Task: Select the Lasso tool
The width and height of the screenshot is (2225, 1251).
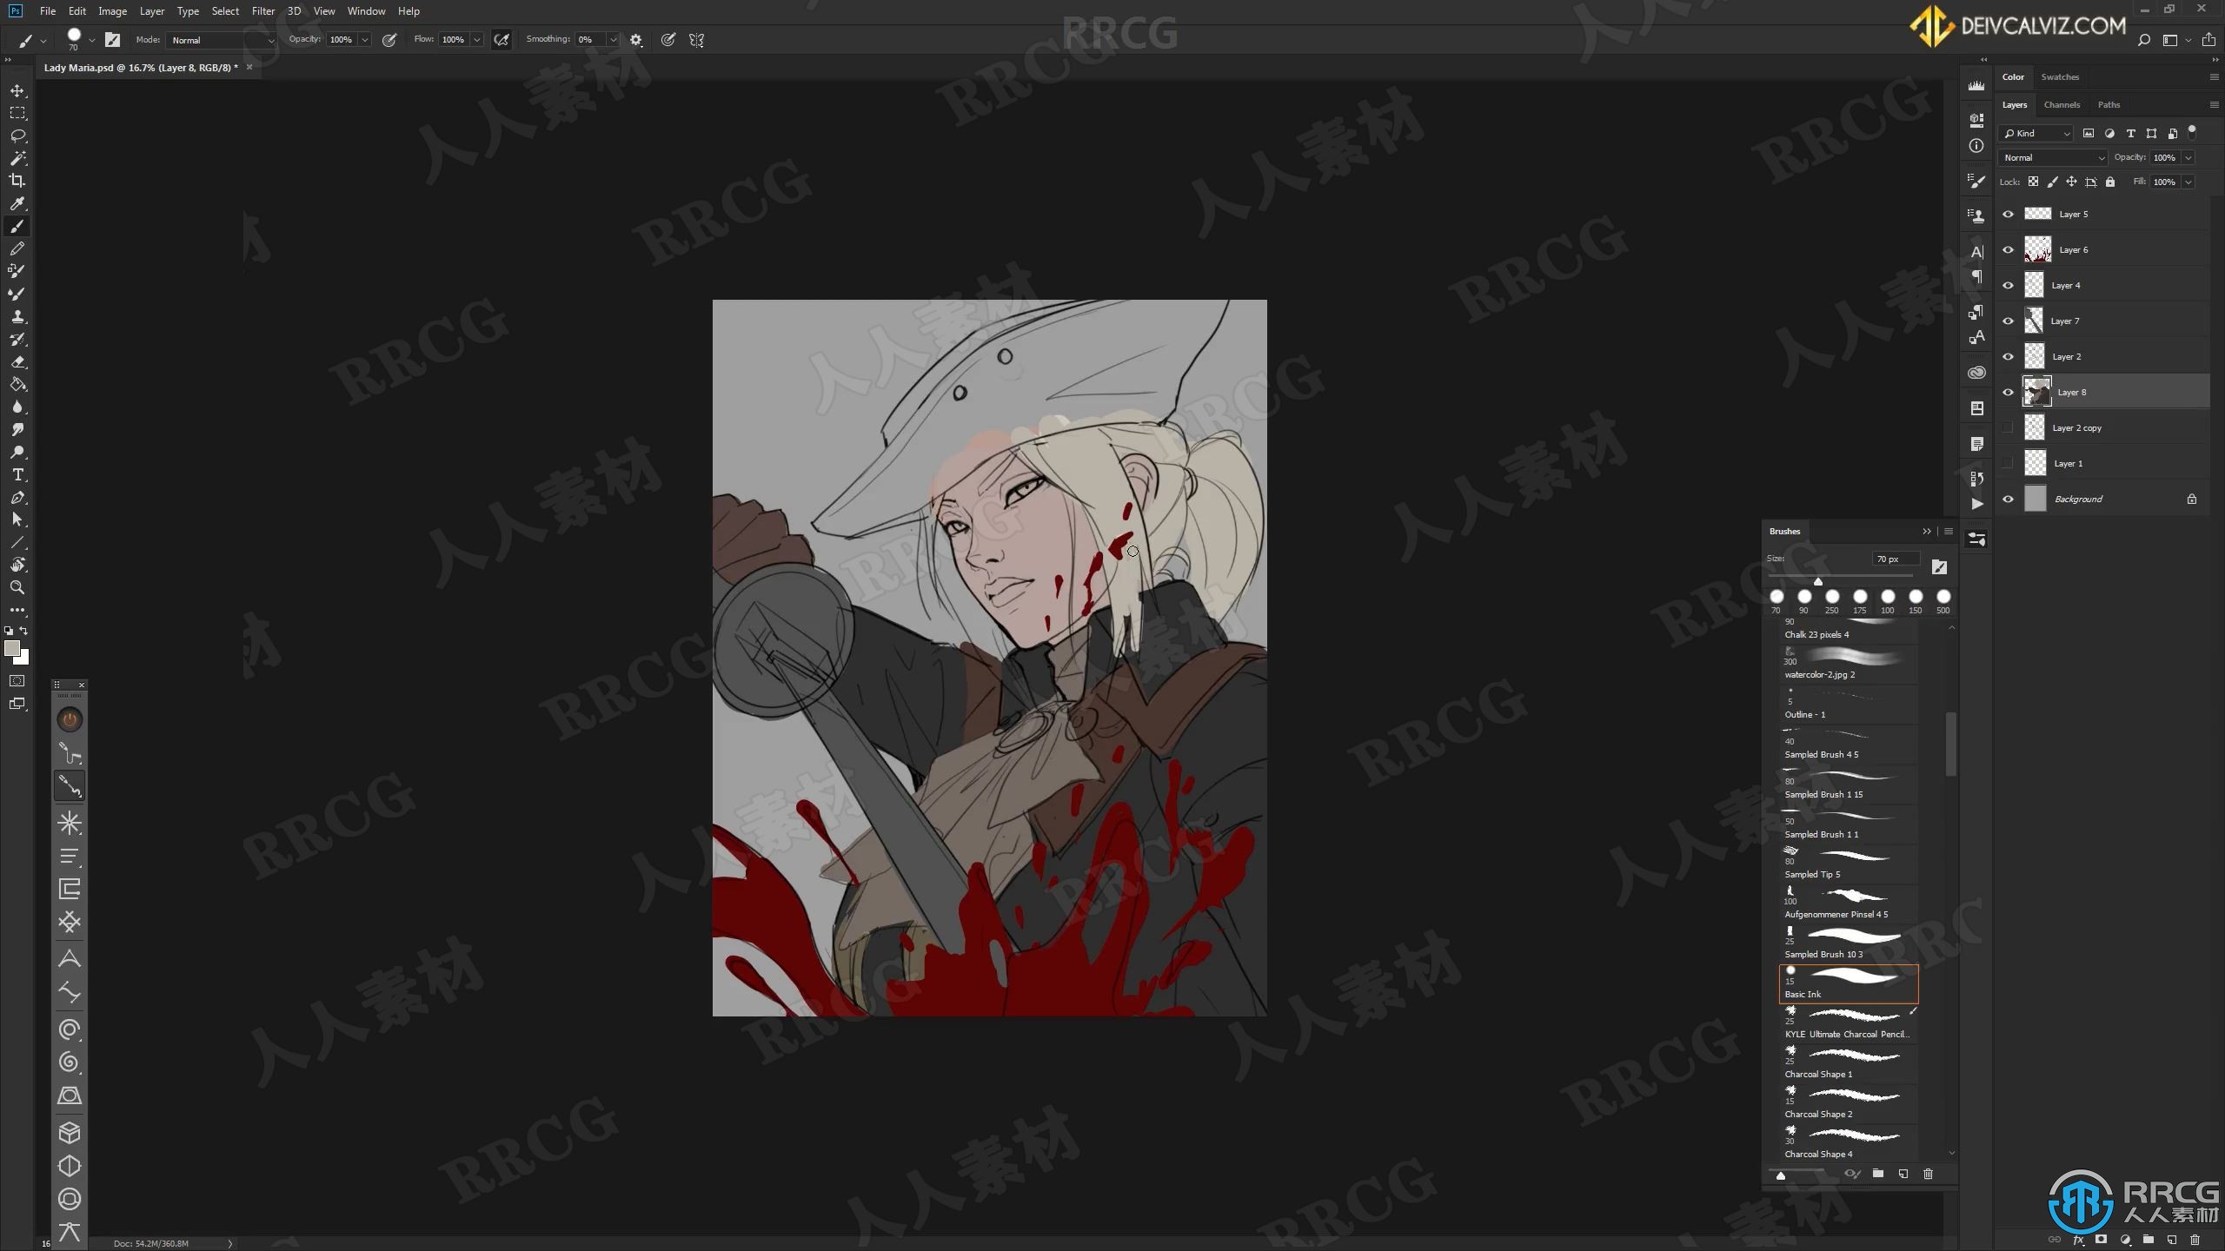Action: 17,136
